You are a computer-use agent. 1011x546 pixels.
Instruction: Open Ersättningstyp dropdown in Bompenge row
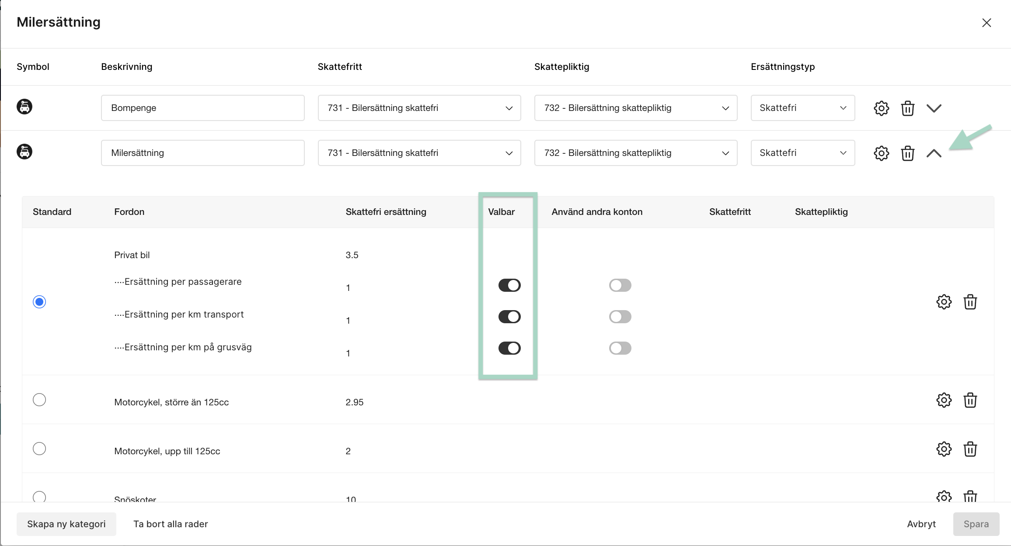click(803, 108)
